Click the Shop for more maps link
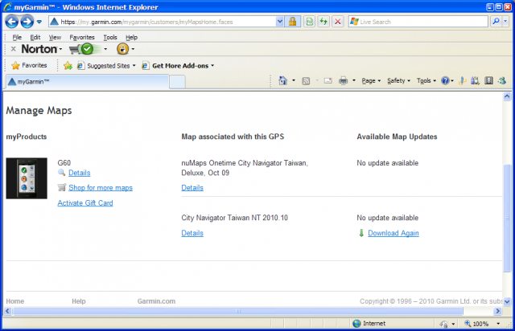The height and width of the screenshot is (331, 515). pos(101,188)
